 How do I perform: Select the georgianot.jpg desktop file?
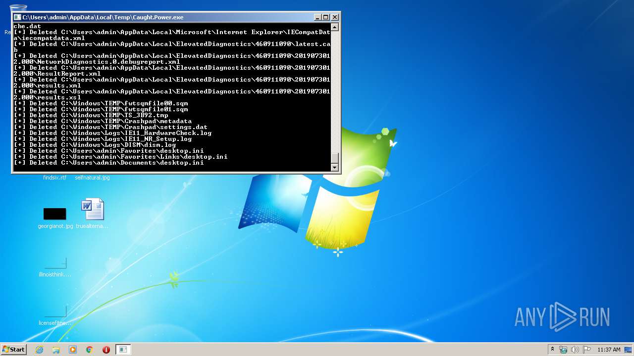click(55, 218)
